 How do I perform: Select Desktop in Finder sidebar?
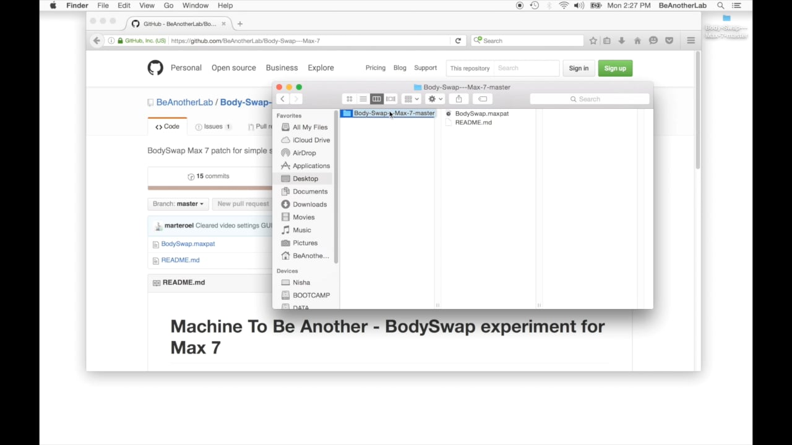[306, 179]
